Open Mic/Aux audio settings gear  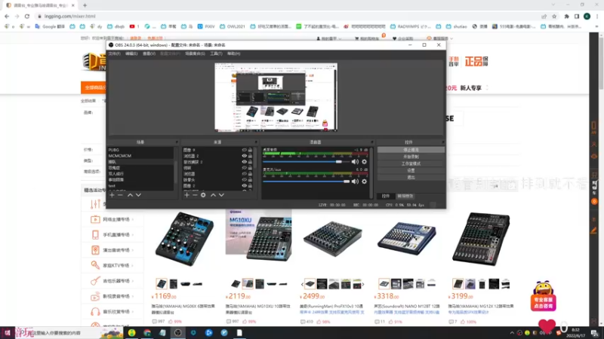364,182
